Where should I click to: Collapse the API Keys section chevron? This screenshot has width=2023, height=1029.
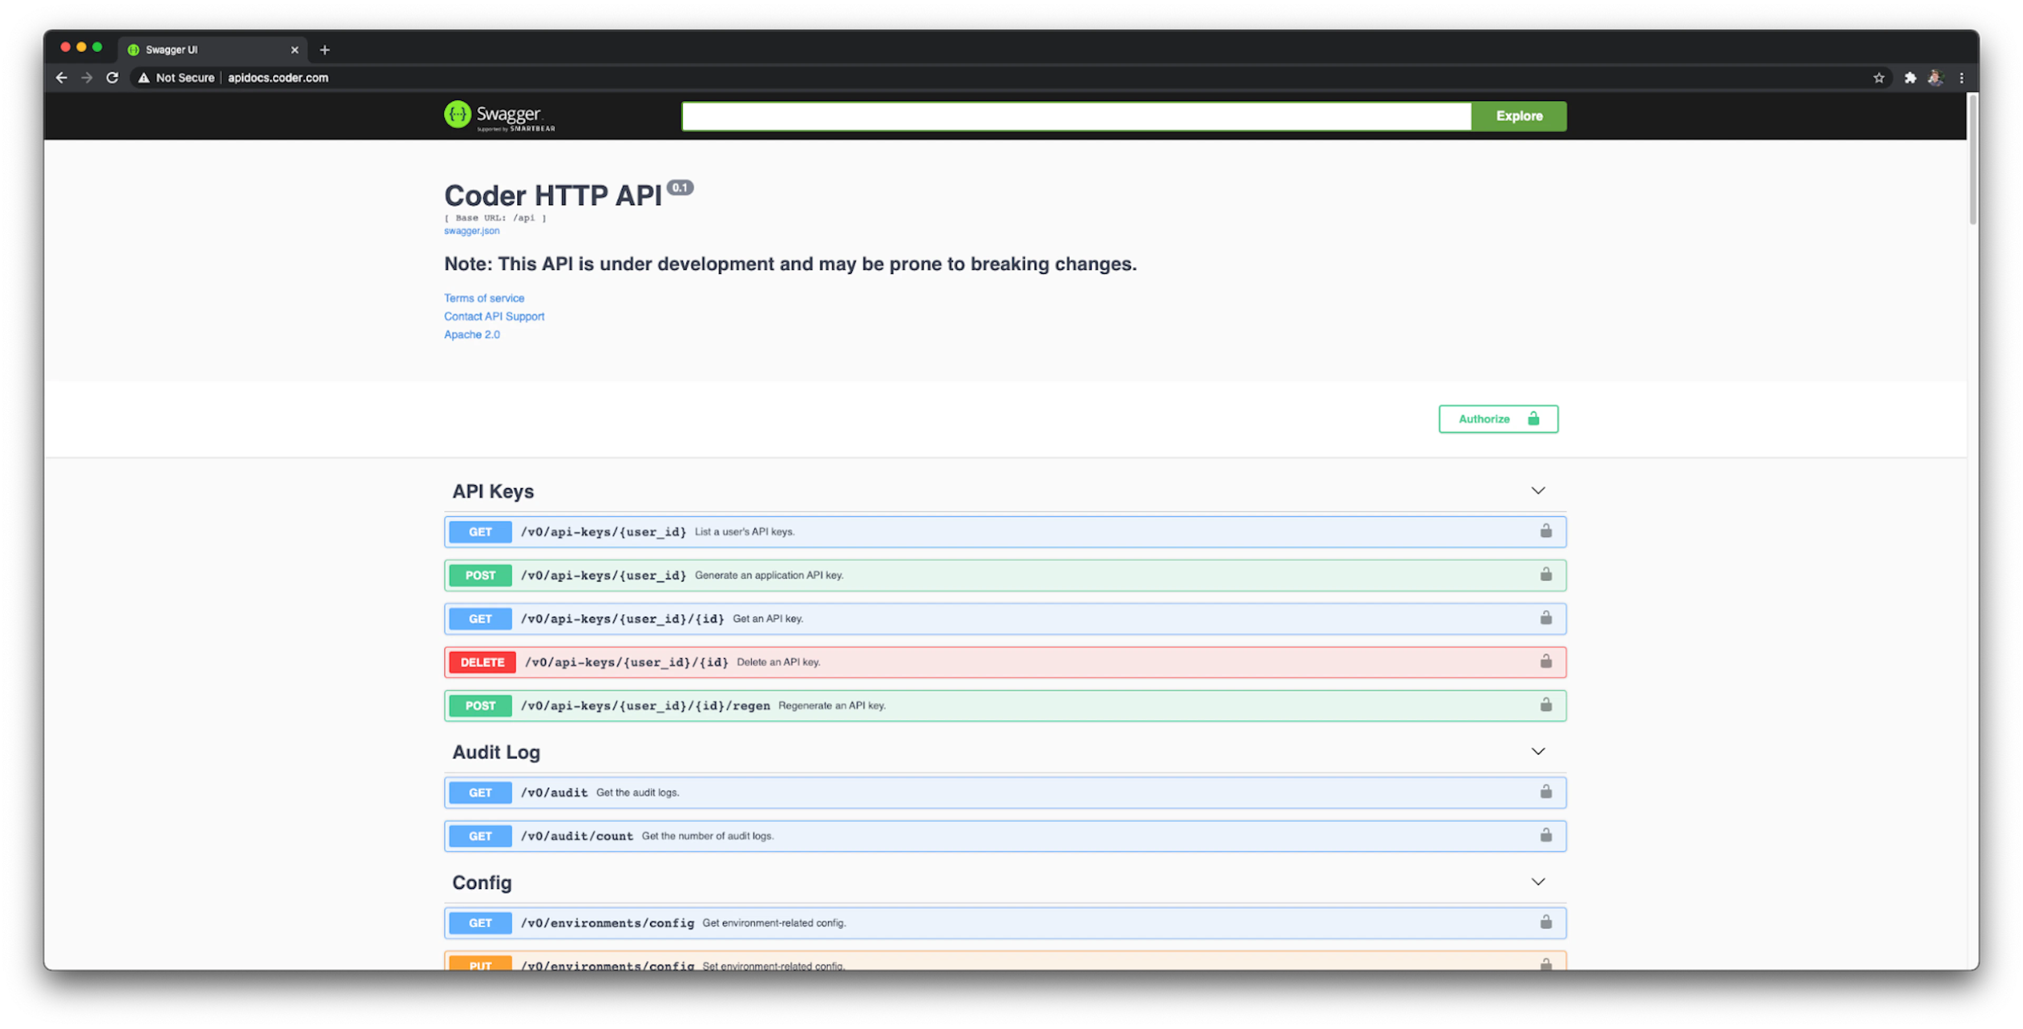coord(1538,491)
